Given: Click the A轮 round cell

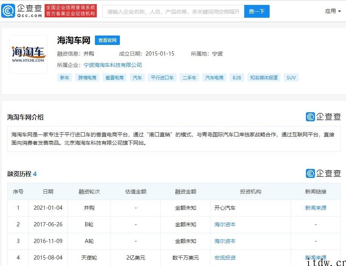Looking at the screenshot, I should pyautogui.click(x=89, y=241).
